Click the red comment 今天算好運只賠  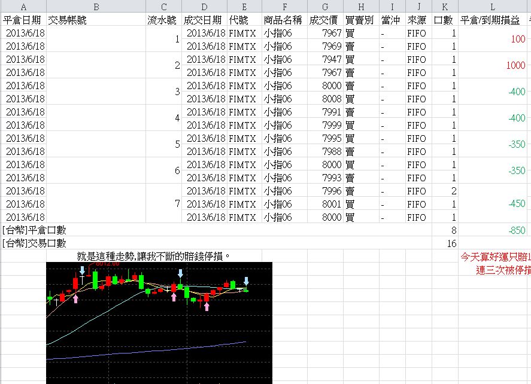click(x=496, y=257)
